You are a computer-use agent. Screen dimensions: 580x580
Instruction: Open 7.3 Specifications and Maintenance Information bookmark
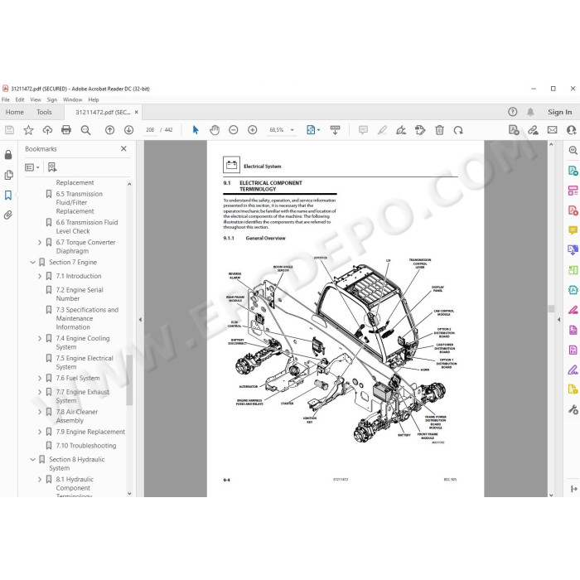[x=87, y=318]
